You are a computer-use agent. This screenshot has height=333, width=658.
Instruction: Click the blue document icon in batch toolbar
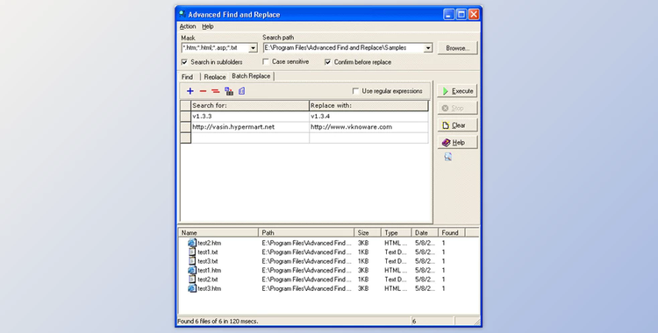point(242,91)
